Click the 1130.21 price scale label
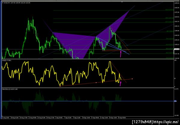180x125 pixels. point(177,44)
